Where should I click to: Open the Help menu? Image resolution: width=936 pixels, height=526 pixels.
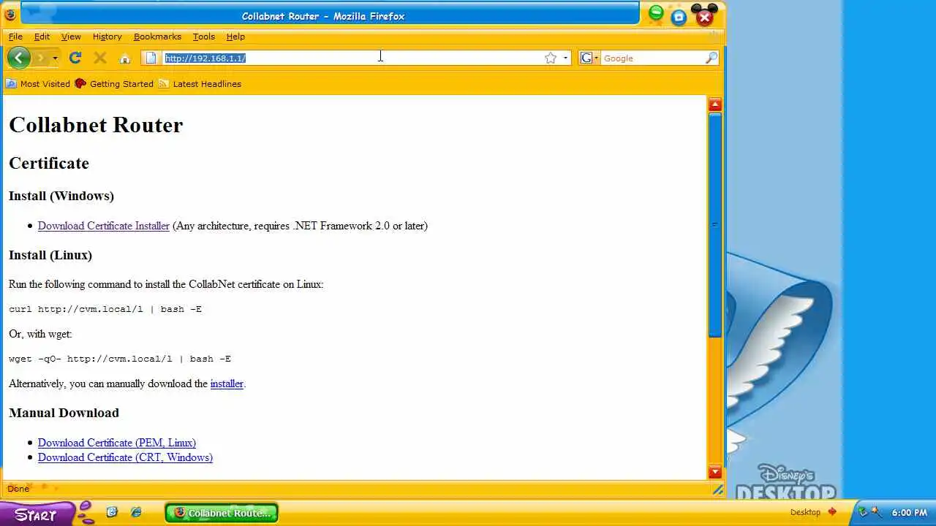point(235,37)
